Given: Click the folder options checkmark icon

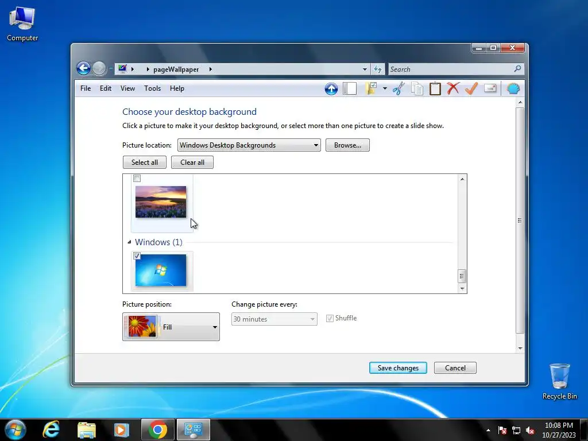Looking at the screenshot, I should pos(371,88).
